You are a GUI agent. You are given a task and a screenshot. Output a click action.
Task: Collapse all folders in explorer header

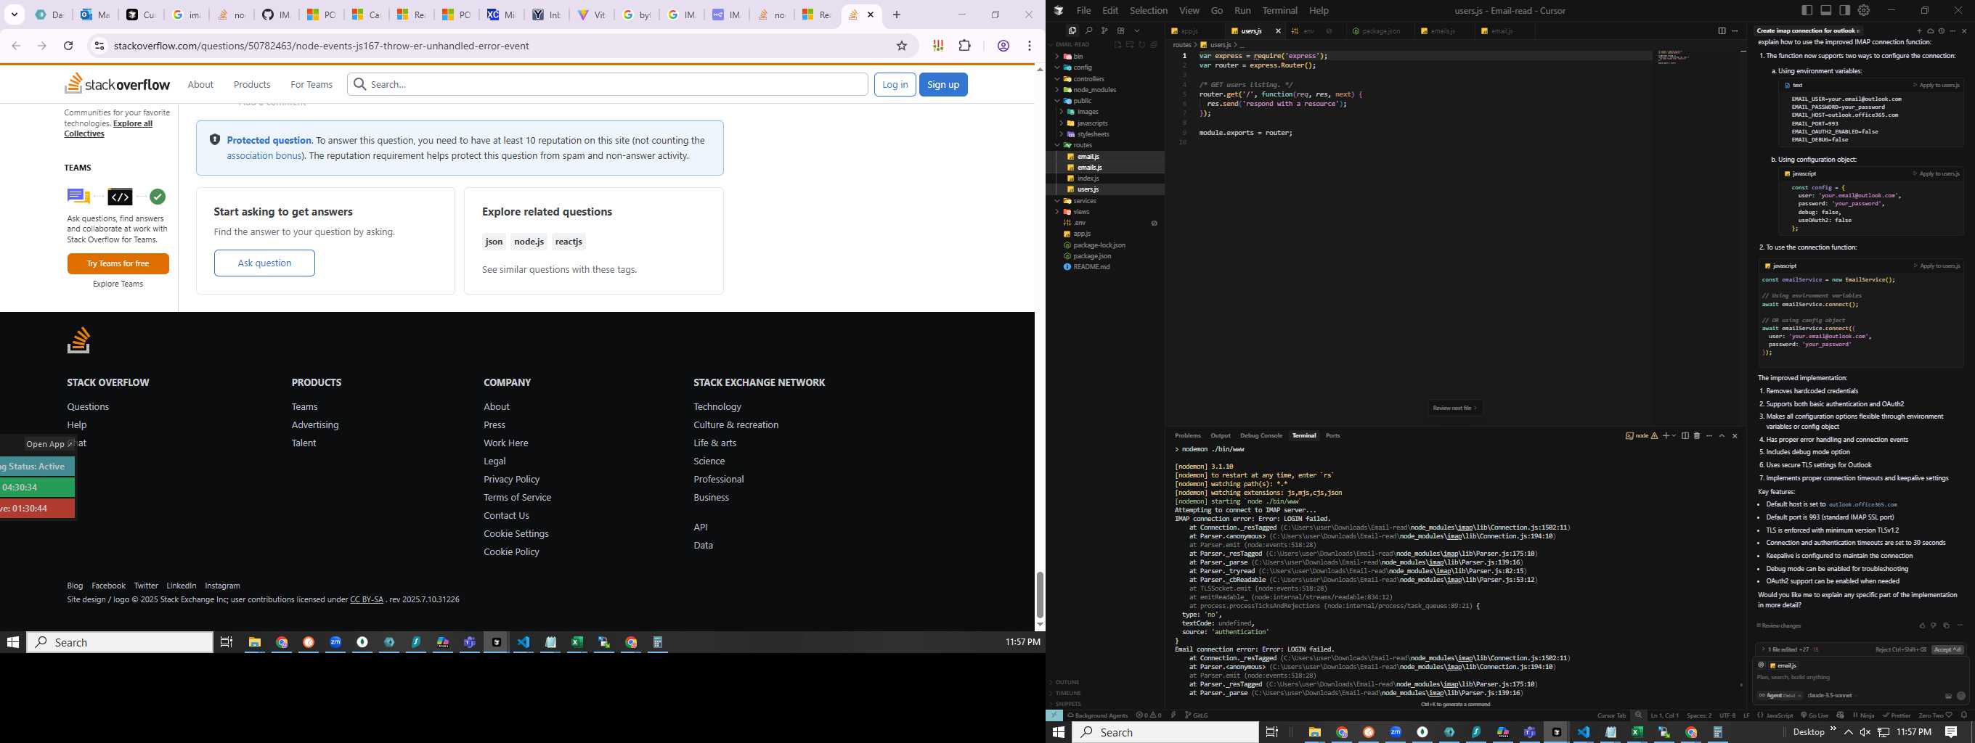(1154, 44)
